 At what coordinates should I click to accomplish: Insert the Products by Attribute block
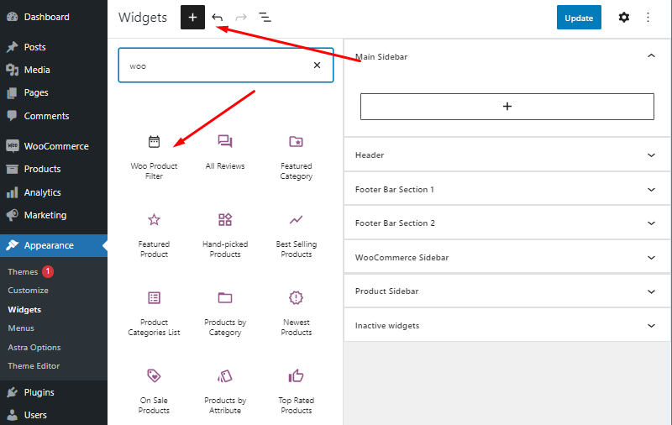pyautogui.click(x=225, y=391)
